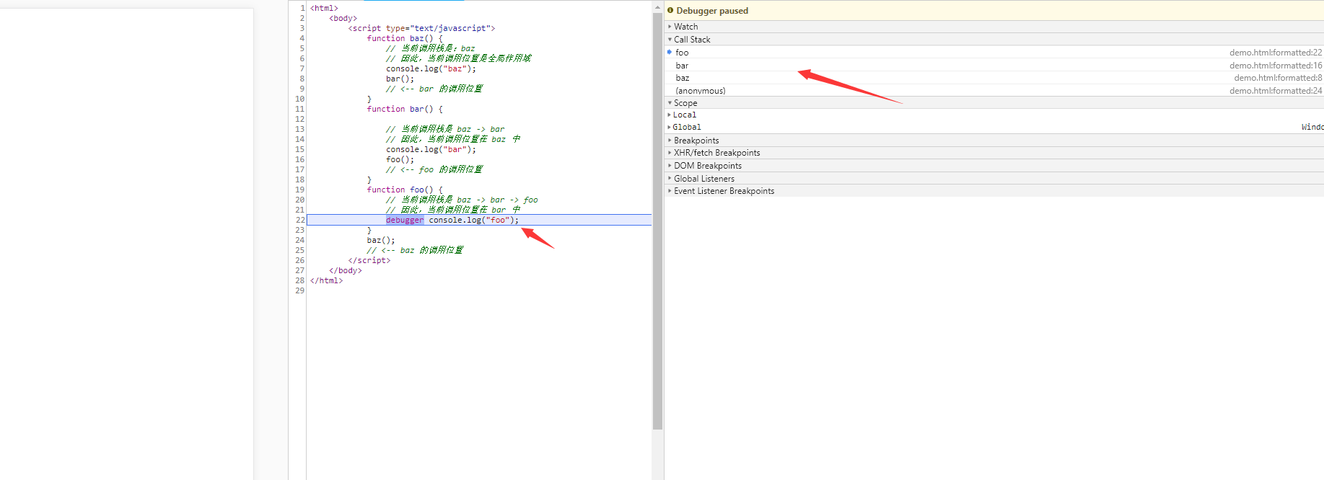Click the bar(); call on line 8
The height and width of the screenshot is (480, 1324).
coord(400,79)
